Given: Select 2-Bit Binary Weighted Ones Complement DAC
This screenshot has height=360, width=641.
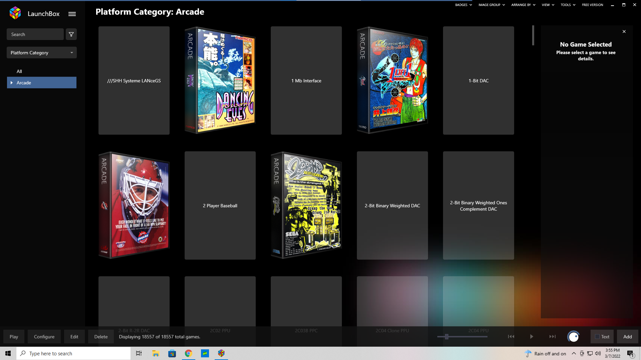Looking at the screenshot, I should click(x=478, y=205).
